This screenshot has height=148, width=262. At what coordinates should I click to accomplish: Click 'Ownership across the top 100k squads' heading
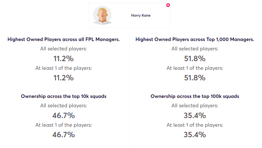(x=195, y=96)
